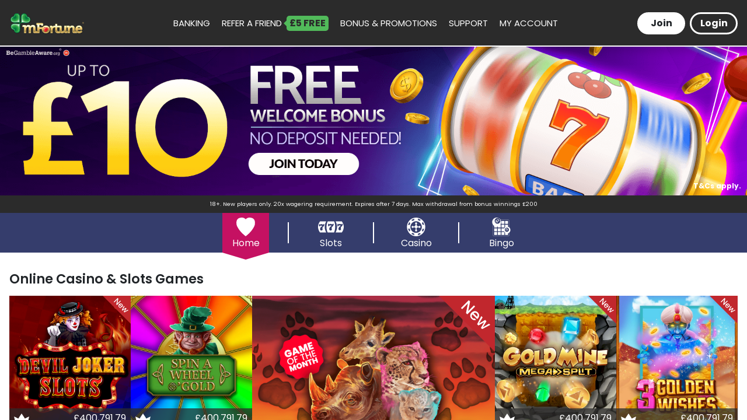Open the Casino chip icon
This screenshot has height=420, width=747.
coord(416,227)
